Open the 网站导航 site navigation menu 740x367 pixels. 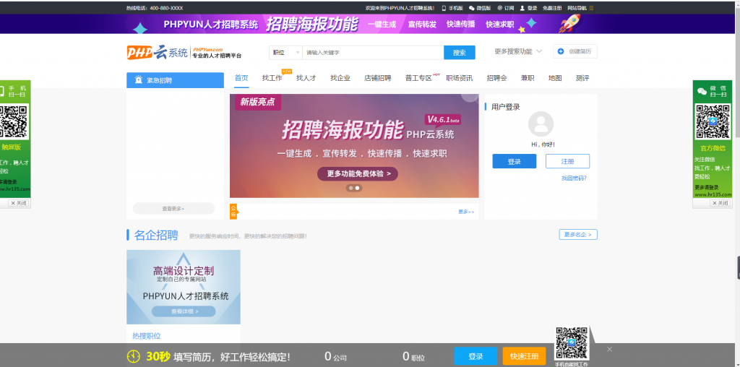pyautogui.click(x=580, y=8)
